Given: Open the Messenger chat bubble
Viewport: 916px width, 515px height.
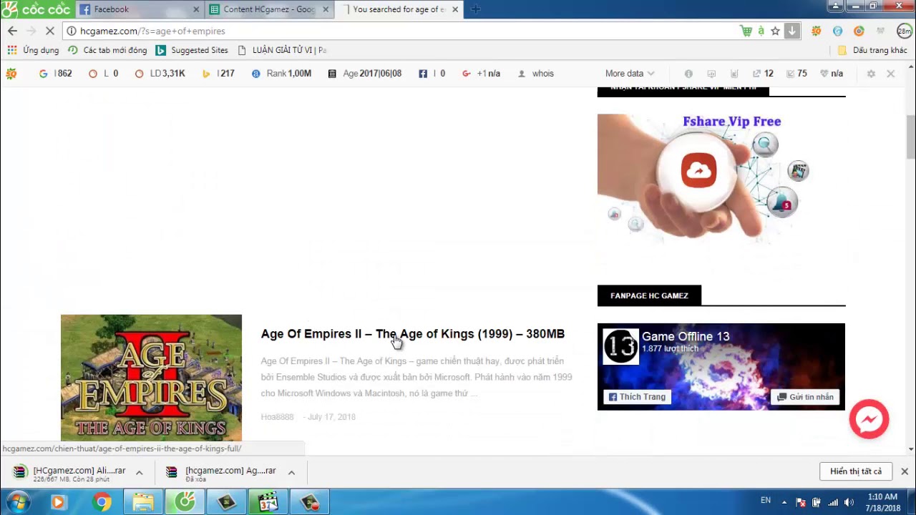Looking at the screenshot, I should (x=869, y=419).
